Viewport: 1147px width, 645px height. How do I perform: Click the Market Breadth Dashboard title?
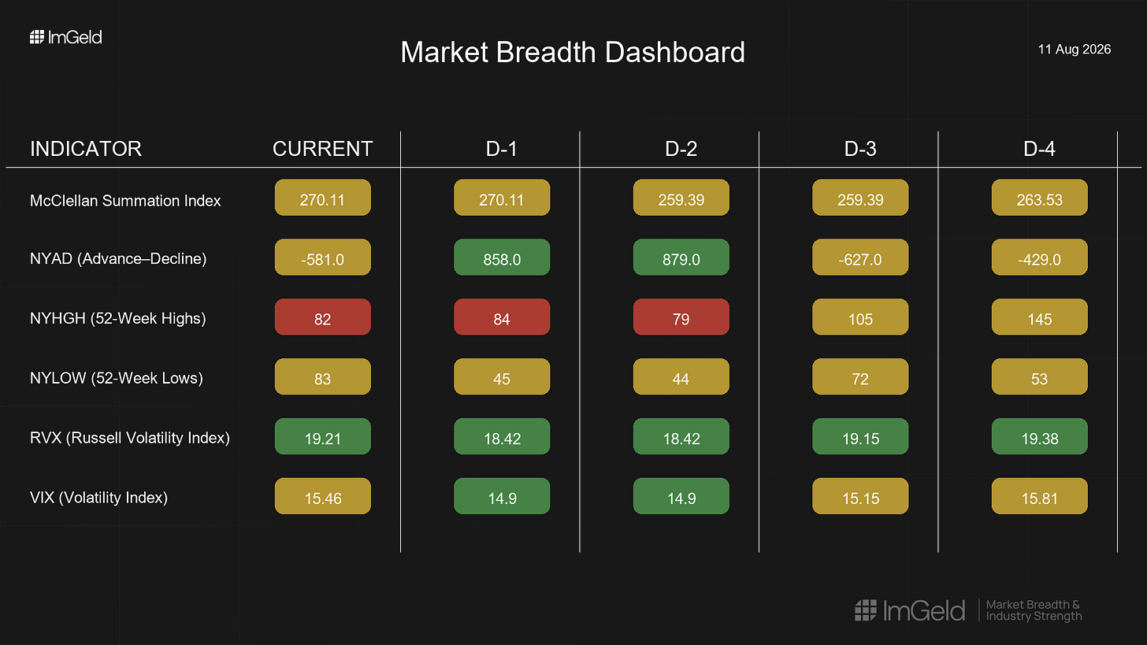[573, 52]
